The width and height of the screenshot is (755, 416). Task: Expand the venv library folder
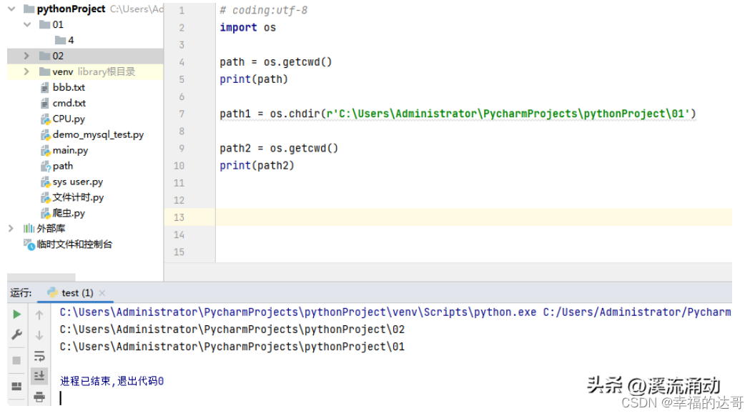tap(26, 71)
